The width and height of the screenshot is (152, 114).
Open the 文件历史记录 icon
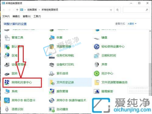(52, 82)
